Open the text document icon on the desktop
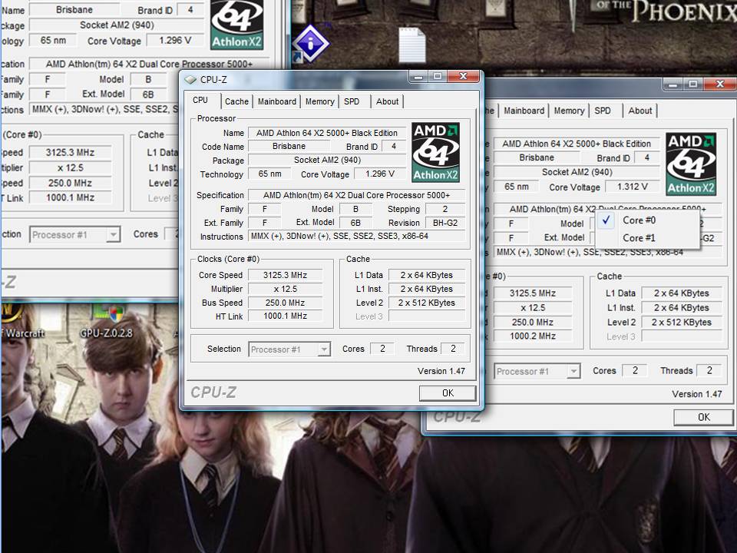Screen dimensions: 737x553 tap(411, 45)
